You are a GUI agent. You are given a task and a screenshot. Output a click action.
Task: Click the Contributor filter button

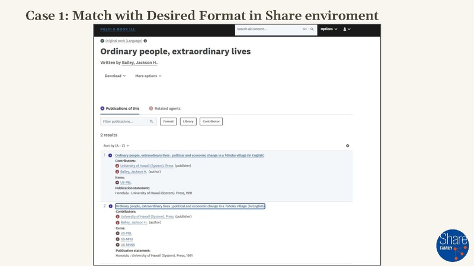[x=212, y=122]
